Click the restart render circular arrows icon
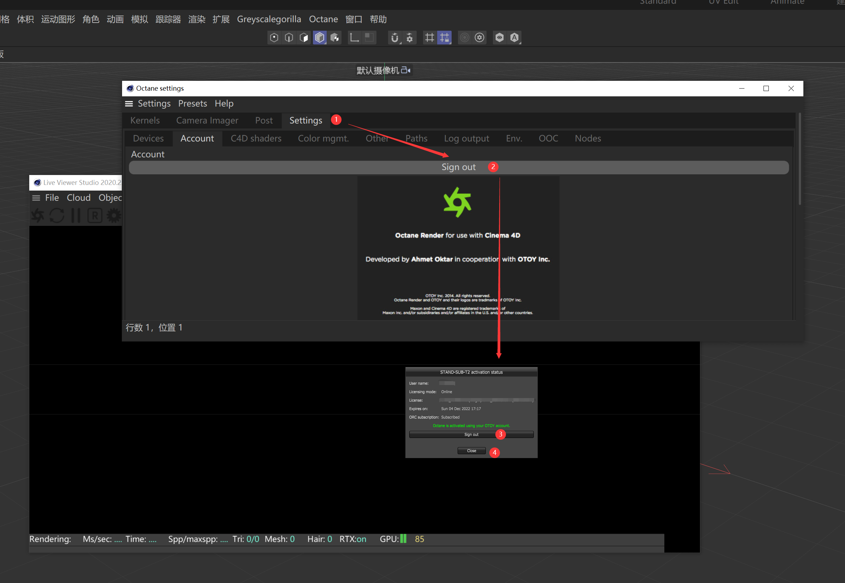This screenshot has height=583, width=845. tap(56, 216)
